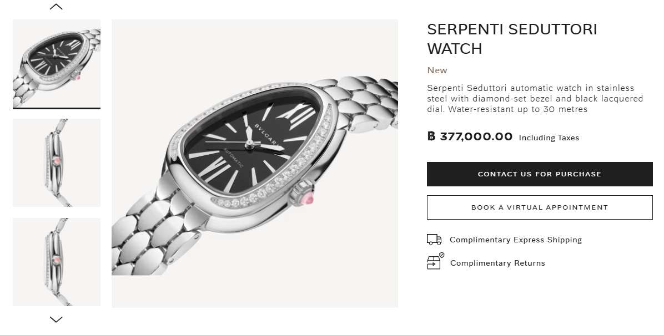Click the product description paragraph
The width and height of the screenshot is (664, 335).
point(535,99)
